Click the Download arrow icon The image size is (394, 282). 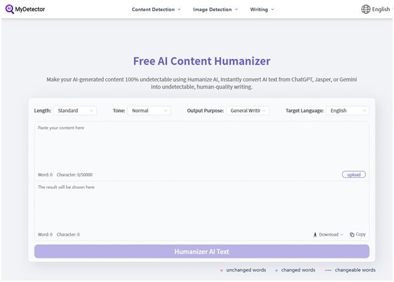click(x=315, y=234)
